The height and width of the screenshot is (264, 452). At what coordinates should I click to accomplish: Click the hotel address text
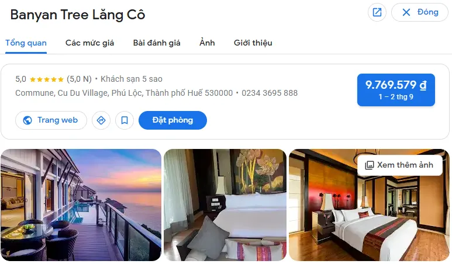coord(124,93)
